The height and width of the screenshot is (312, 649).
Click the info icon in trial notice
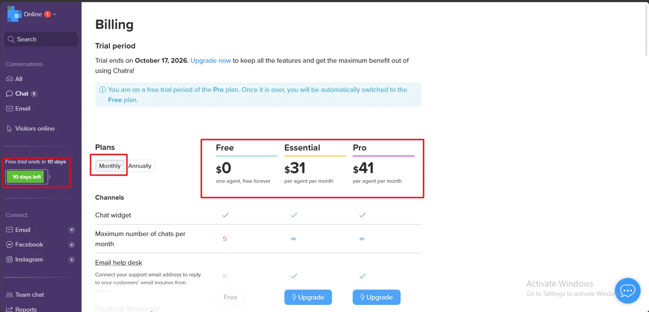[102, 90]
